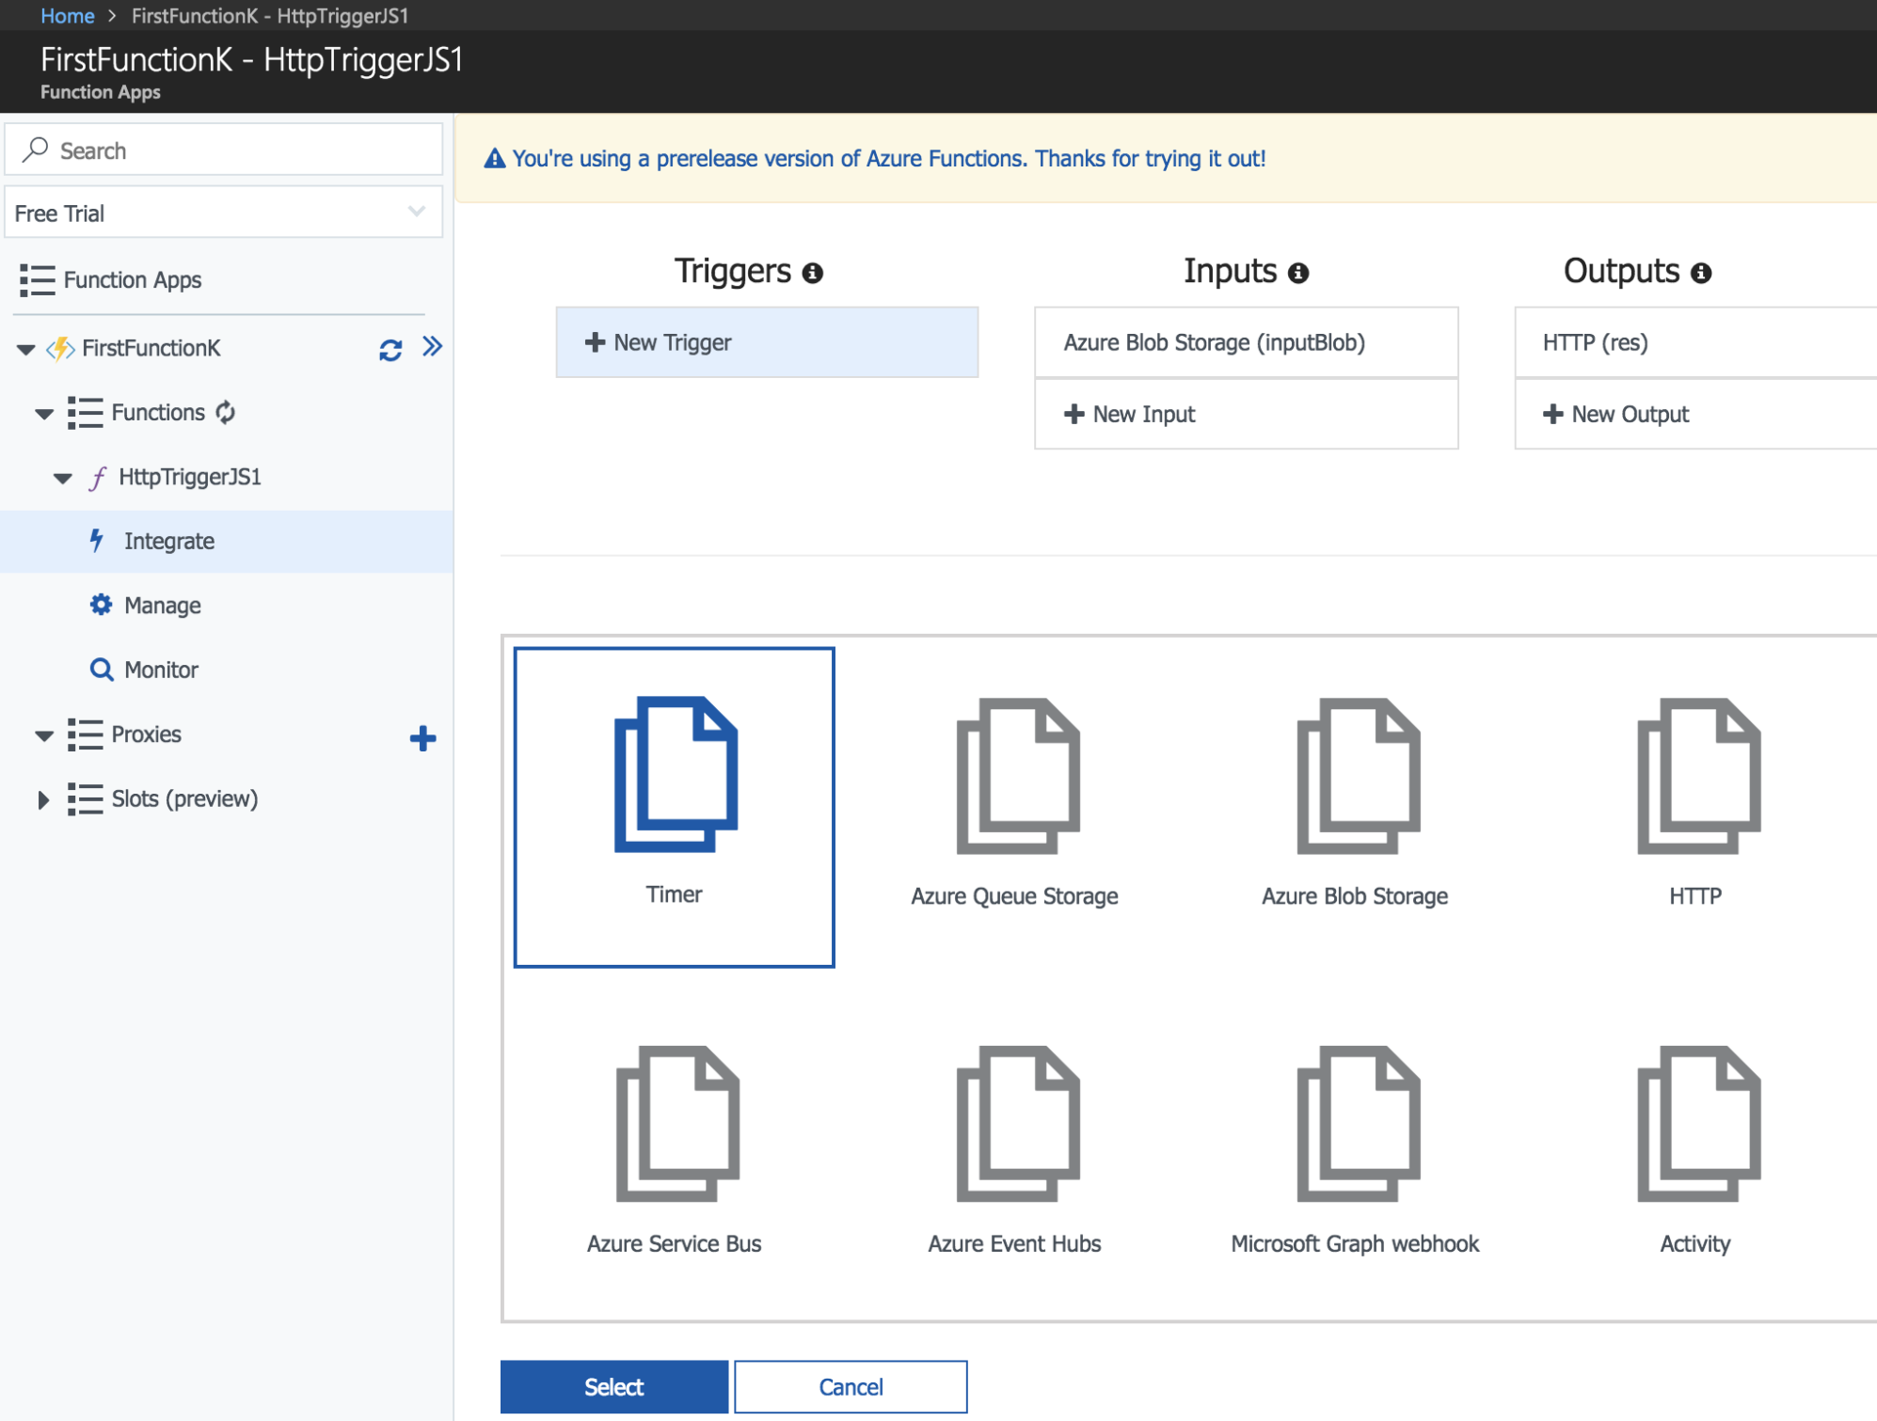Click the prerelease version notice text
Viewport: 1877px width, 1421px height.
(889, 158)
